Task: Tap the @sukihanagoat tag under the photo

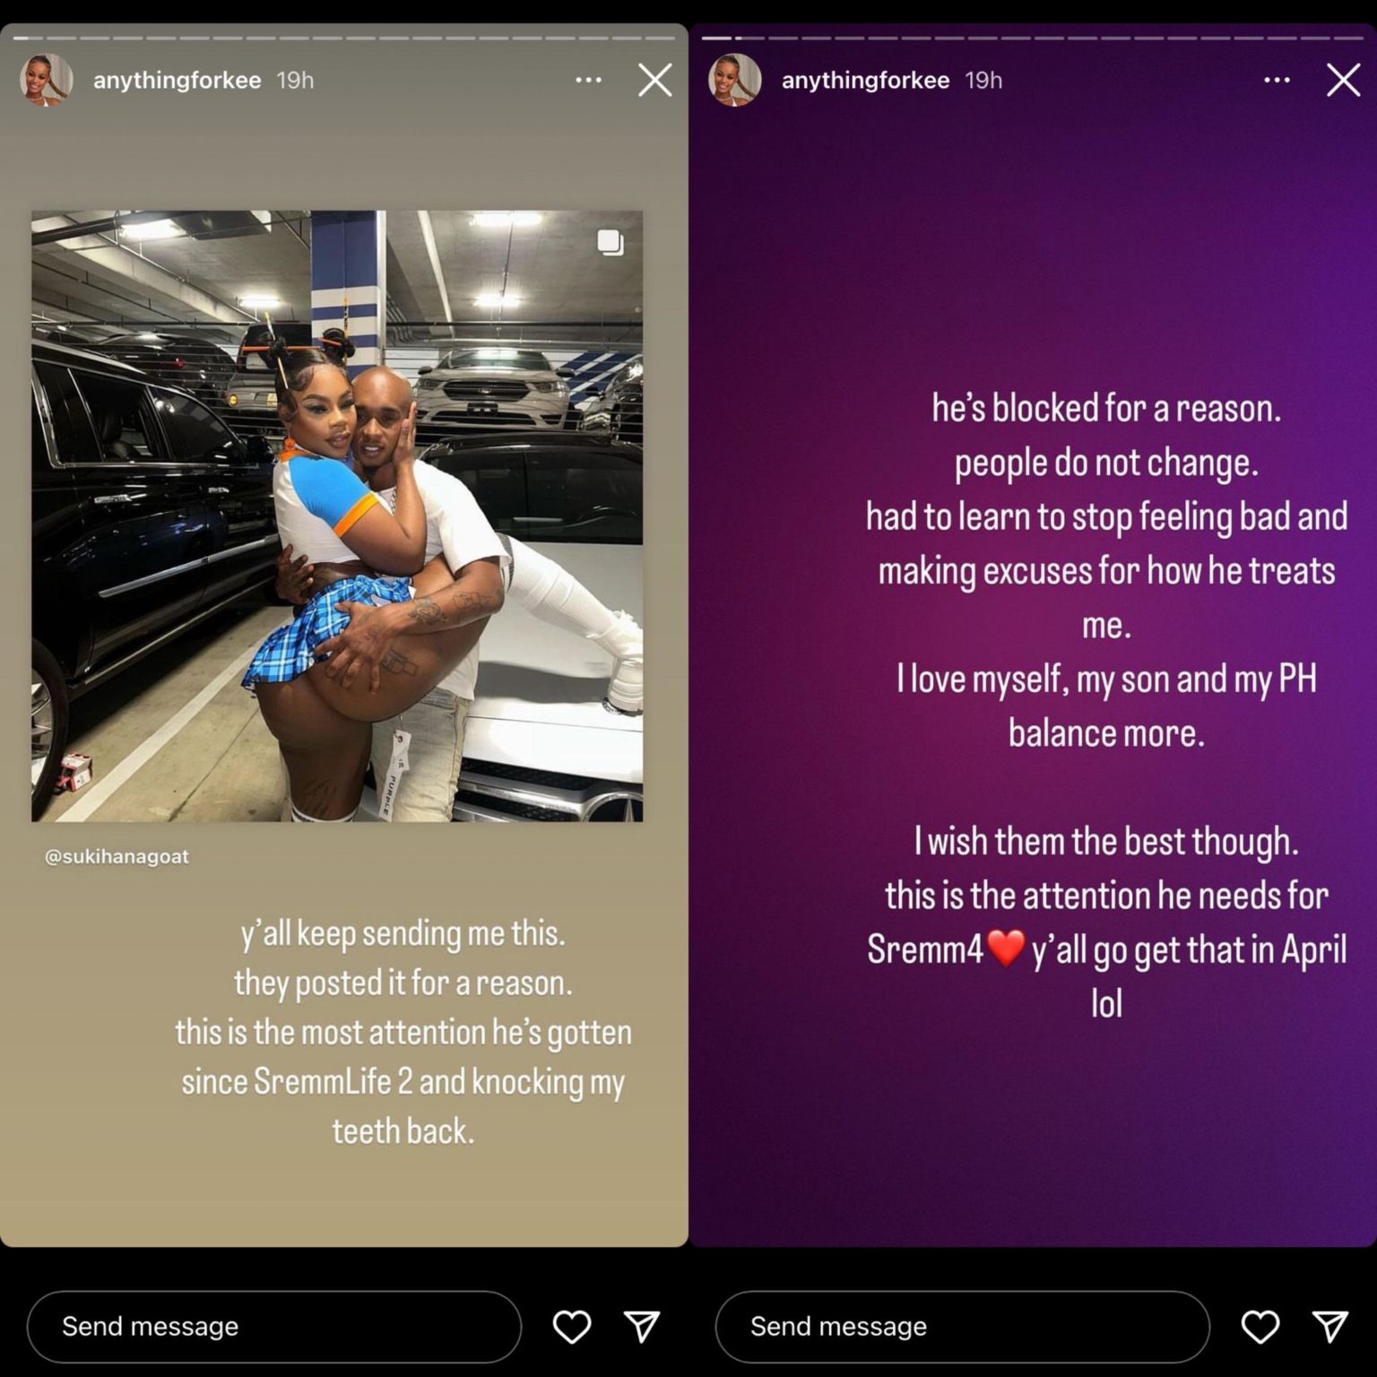Action: pos(117,856)
